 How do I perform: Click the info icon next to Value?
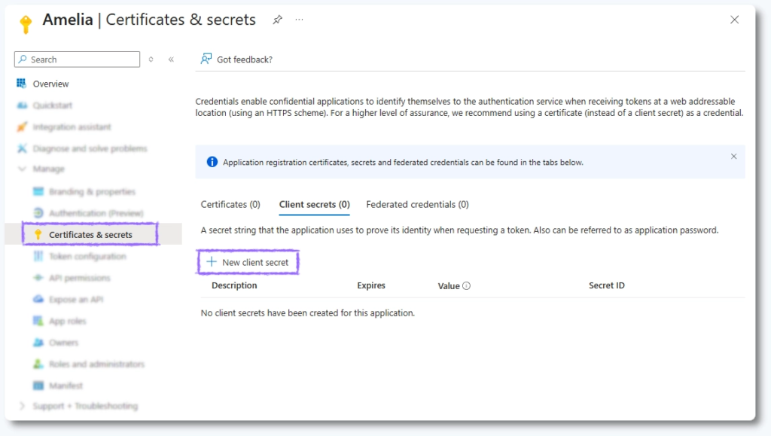coord(467,286)
